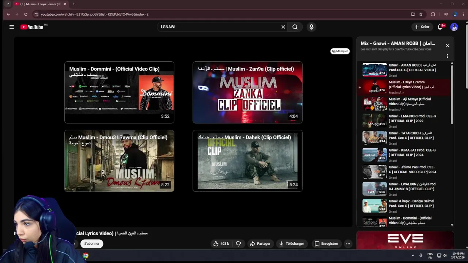468x263 pixels.
Task: Play Gnawi - AMAN RO3B from the mix
Action: (404, 70)
